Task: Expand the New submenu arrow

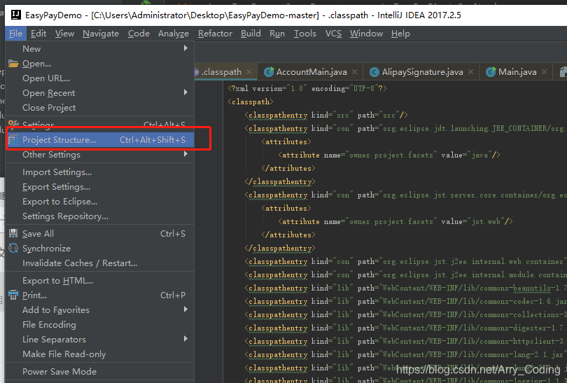Action: point(185,48)
